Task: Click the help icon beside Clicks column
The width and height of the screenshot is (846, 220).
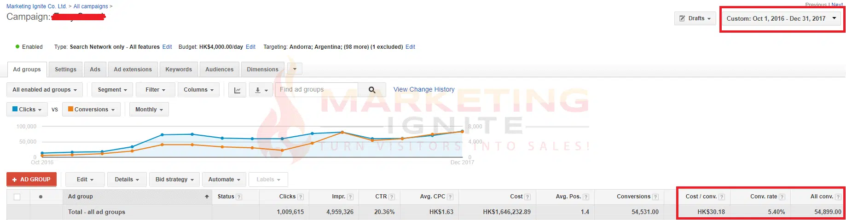Action: point(301,197)
